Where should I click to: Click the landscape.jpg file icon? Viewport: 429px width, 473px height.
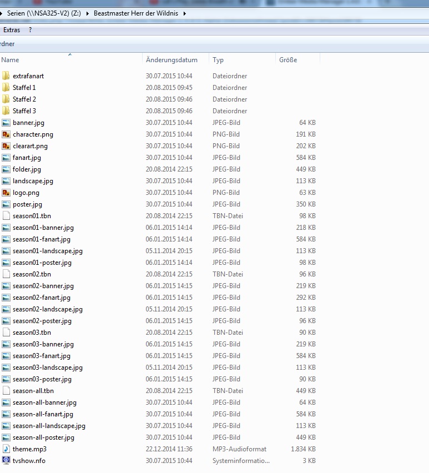[6, 180]
